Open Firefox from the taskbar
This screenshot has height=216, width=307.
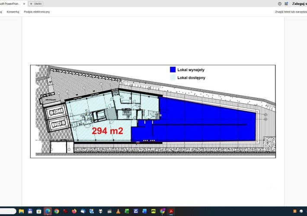pyautogui.click(x=74, y=211)
